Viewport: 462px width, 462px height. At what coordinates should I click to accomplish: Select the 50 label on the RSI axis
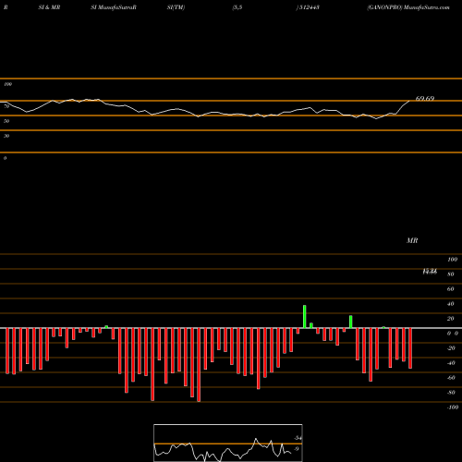tap(6, 121)
